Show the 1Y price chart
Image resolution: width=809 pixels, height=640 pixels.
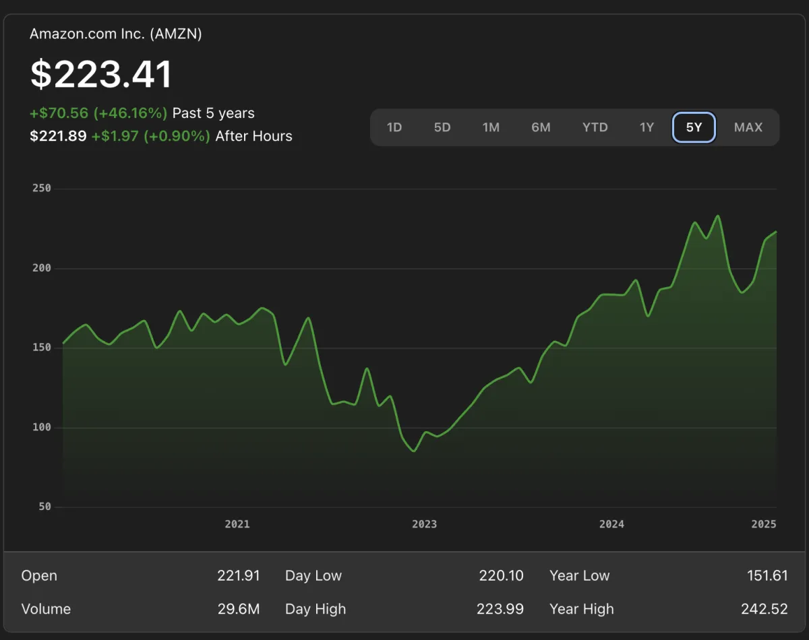click(647, 127)
